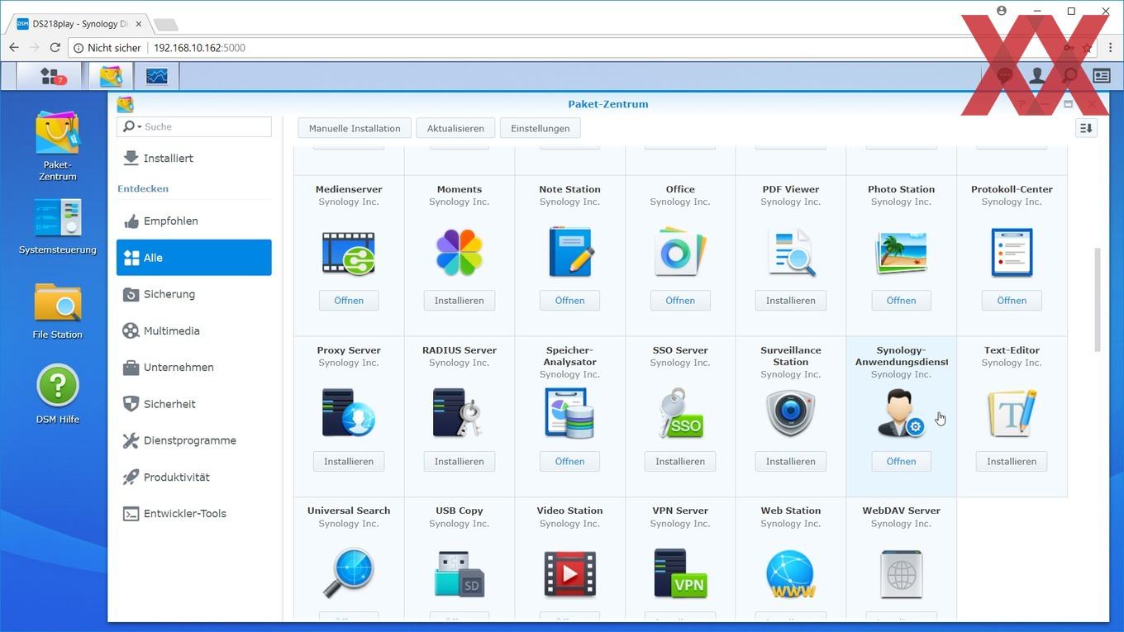Image resolution: width=1124 pixels, height=632 pixels.
Task: Open Systemsteuerung desktop shortcut
Action: (58, 226)
